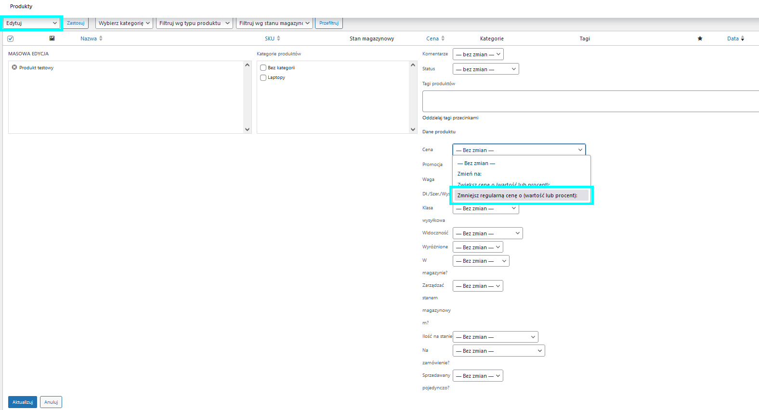The height and width of the screenshot is (410, 759).
Task: Toggle the select all products checkbox
Action: [11, 38]
